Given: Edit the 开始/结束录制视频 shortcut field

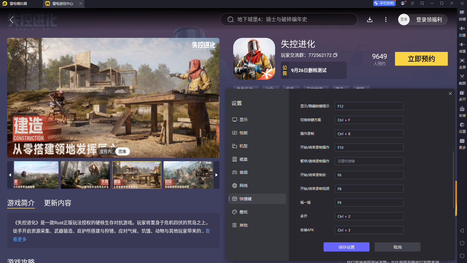Looking at the screenshot, I should click(x=369, y=189).
